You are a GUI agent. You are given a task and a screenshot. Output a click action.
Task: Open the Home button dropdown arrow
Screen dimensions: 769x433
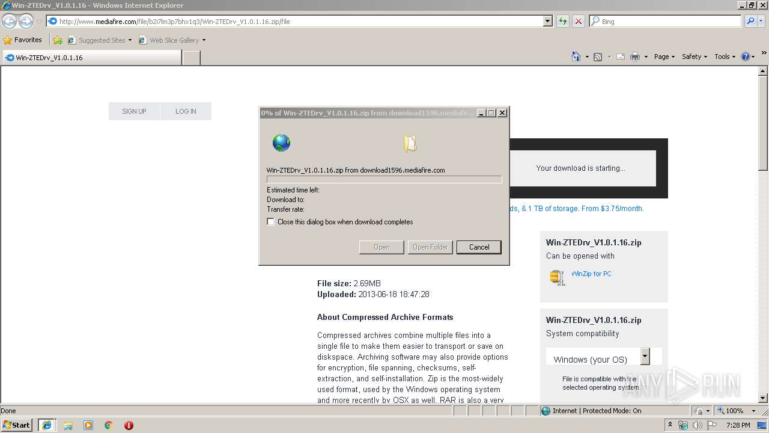pyautogui.click(x=586, y=57)
